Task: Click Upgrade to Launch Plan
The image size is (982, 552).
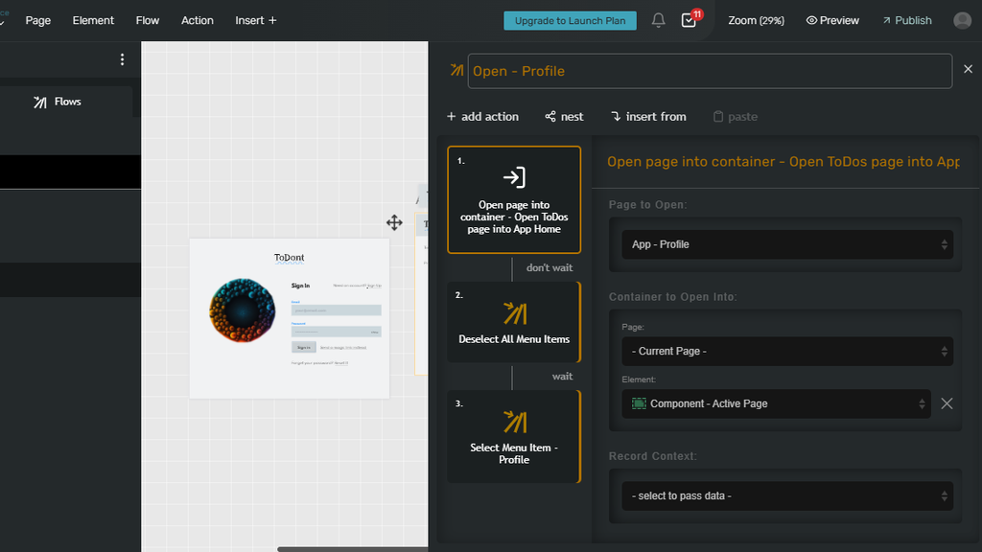Action: tap(570, 19)
